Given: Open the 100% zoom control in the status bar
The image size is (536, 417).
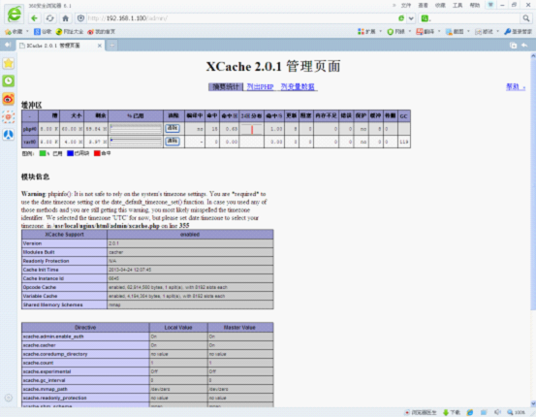Looking at the screenshot, I should [517, 412].
